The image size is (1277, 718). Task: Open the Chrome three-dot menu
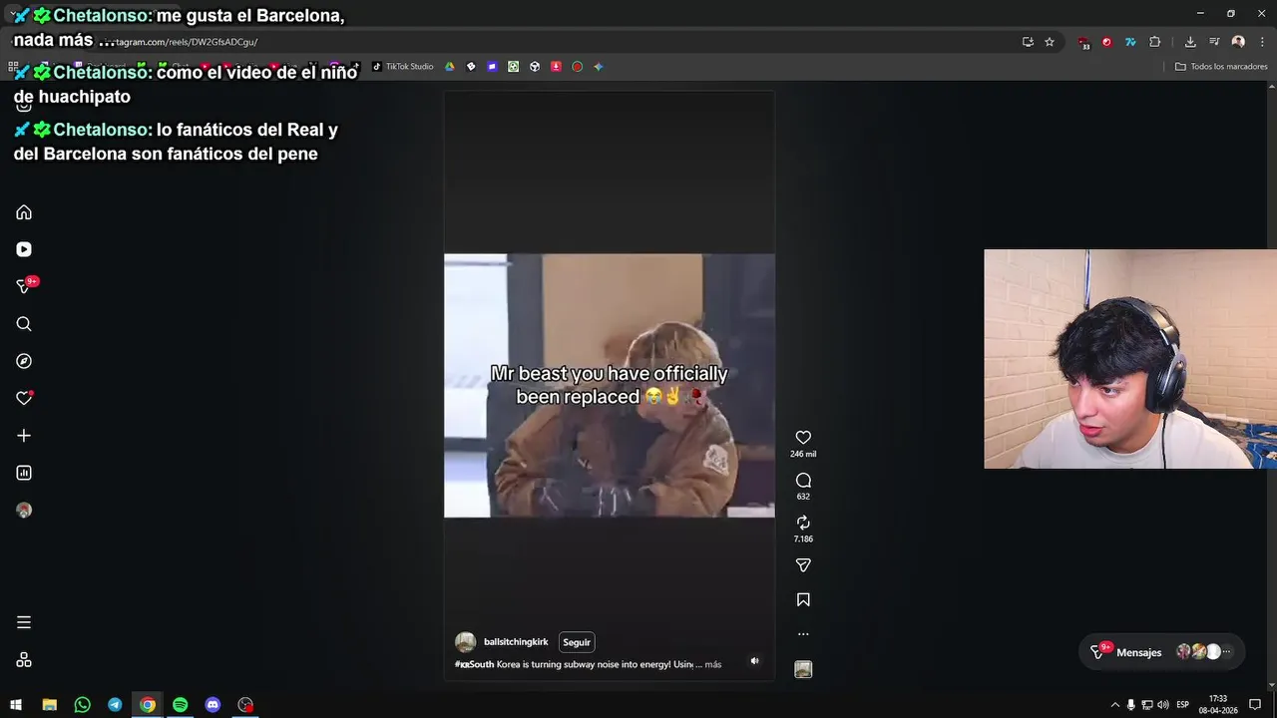[x=1262, y=42]
